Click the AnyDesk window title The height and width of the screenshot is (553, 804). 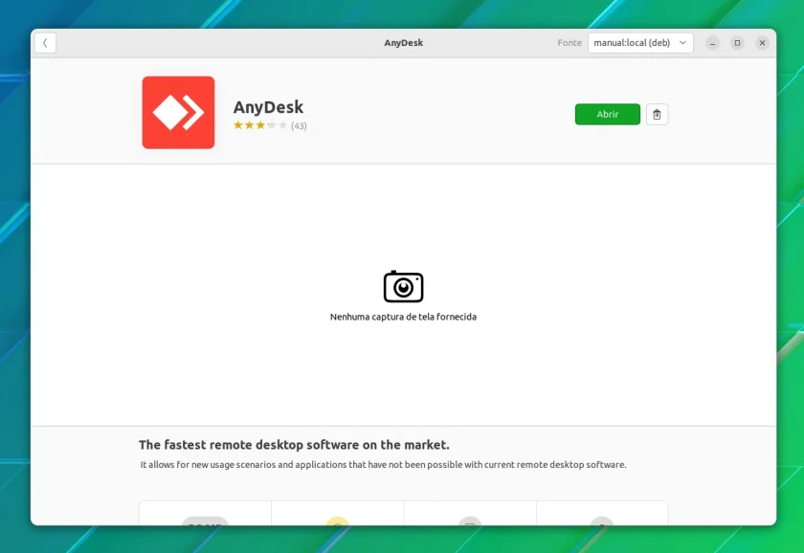(x=404, y=43)
